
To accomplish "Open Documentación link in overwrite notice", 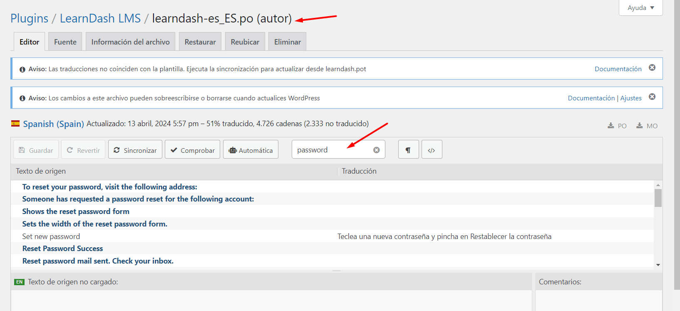I will click(x=591, y=98).
